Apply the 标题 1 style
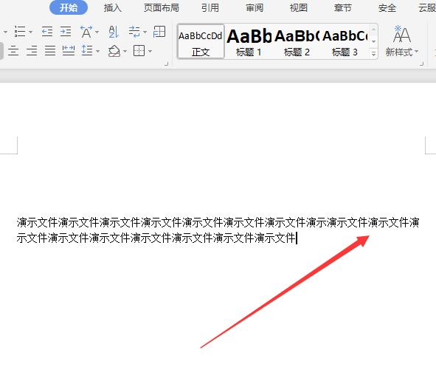The height and width of the screenshot is (375, 436). tap(249, 42)
